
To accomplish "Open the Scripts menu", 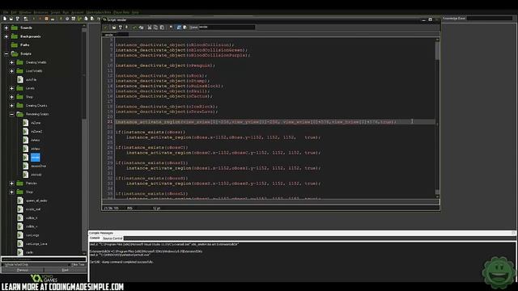I will tap(55, 12).
